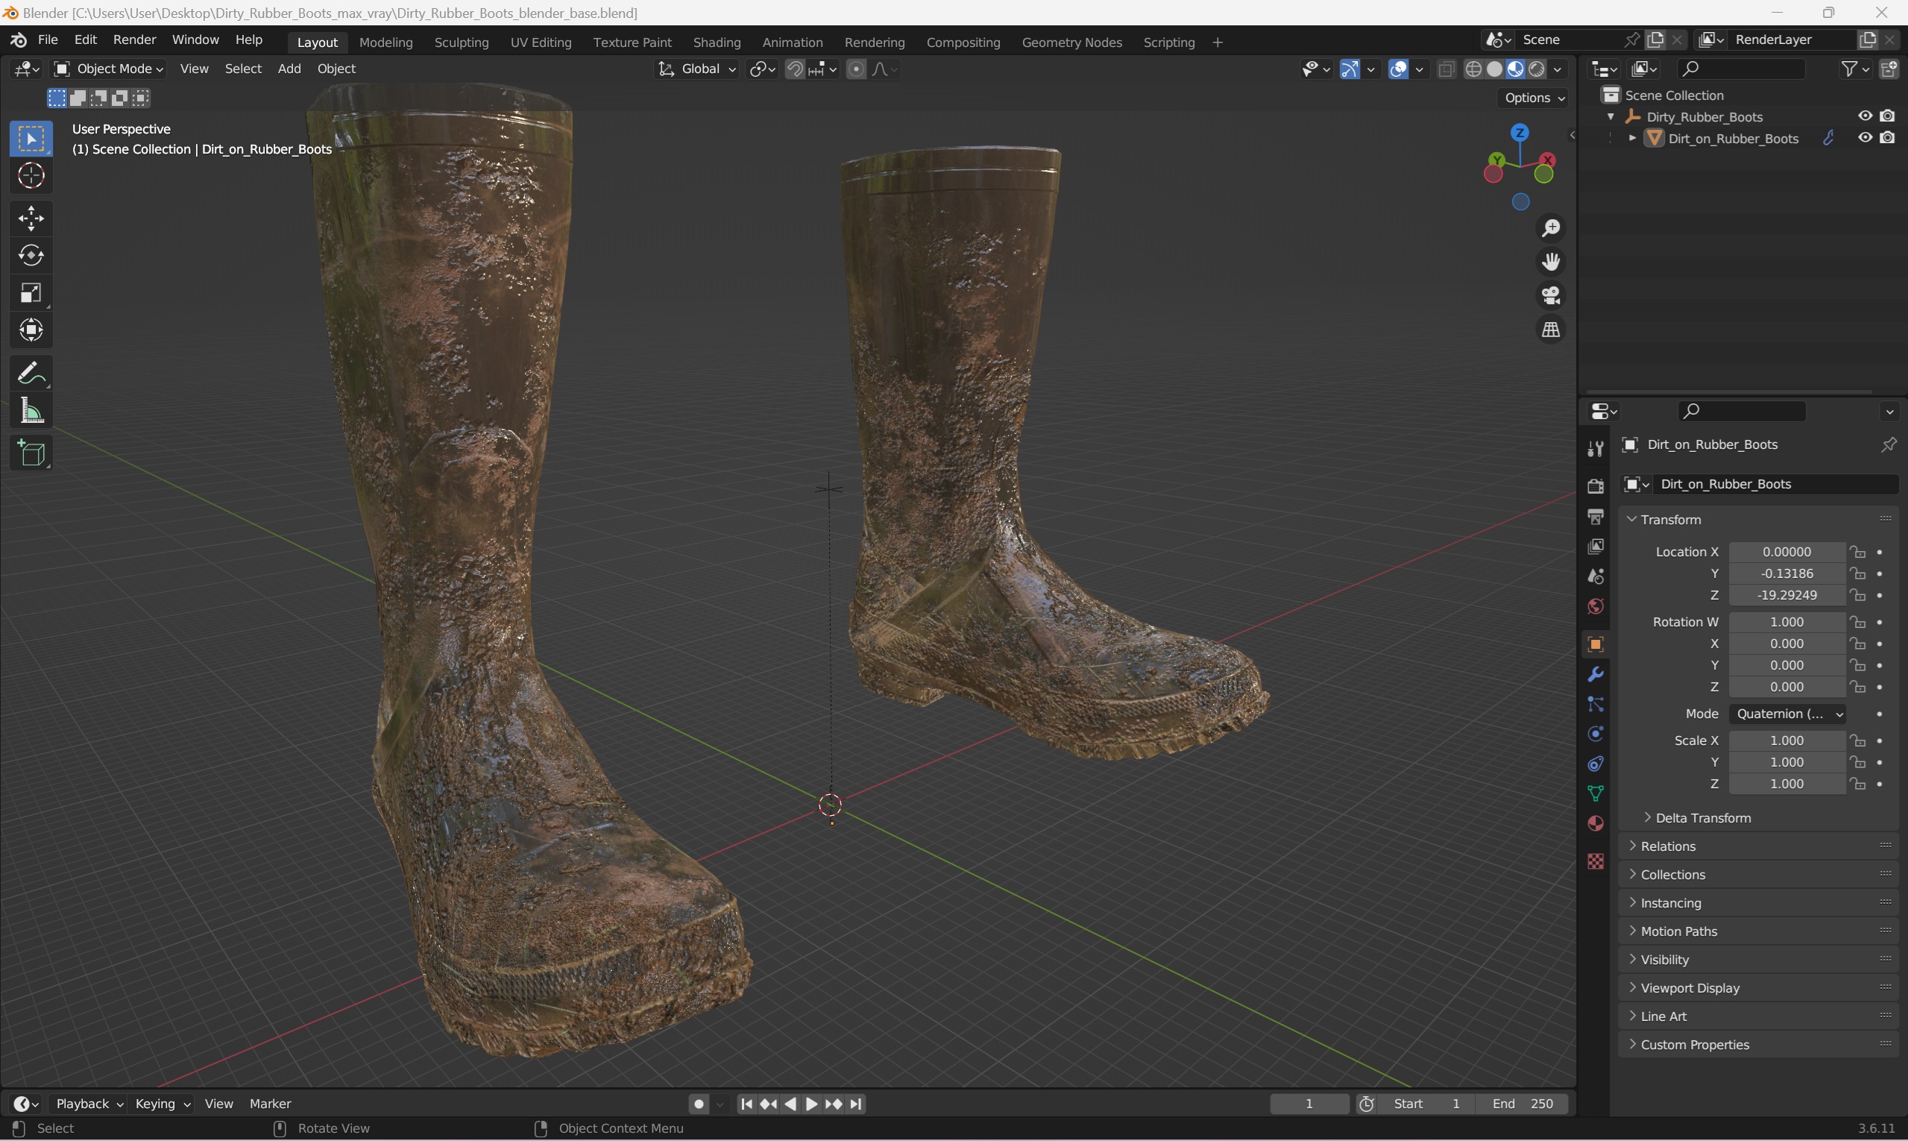Toggle snapping magnet in header
The height and width of the screenshot is (1141, 1908).
tap(795, 69)
